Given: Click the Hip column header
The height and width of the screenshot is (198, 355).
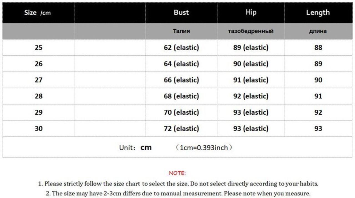Looking at the screenshot, I should 251,12.
